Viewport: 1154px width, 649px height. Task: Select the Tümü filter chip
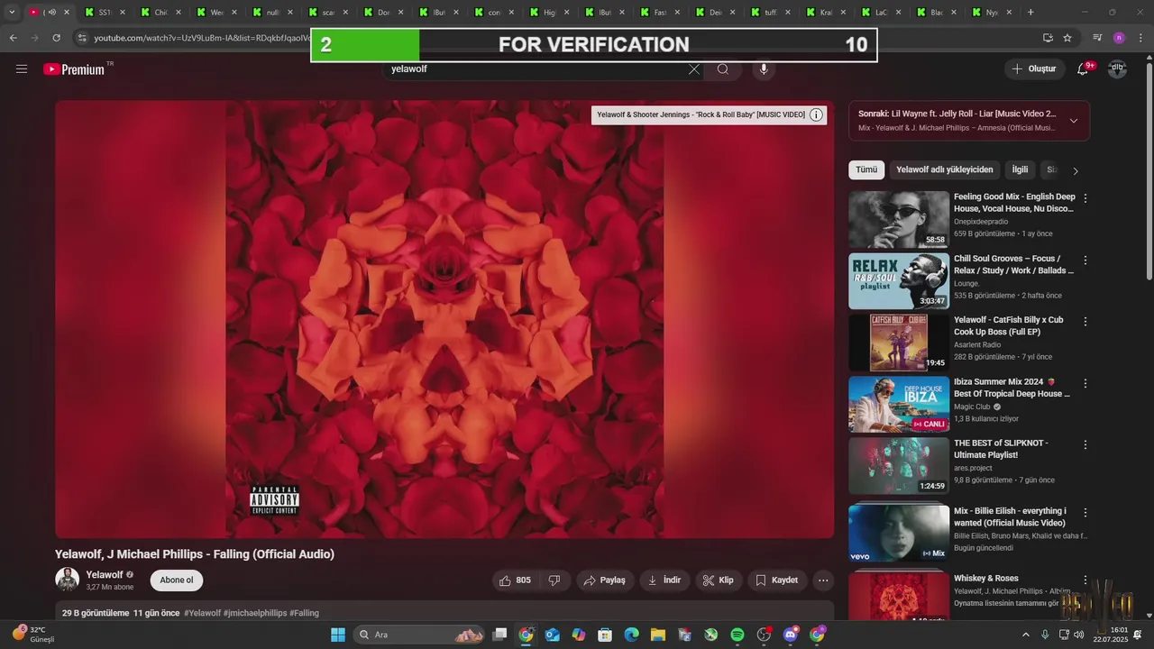[x=866, y=169]
